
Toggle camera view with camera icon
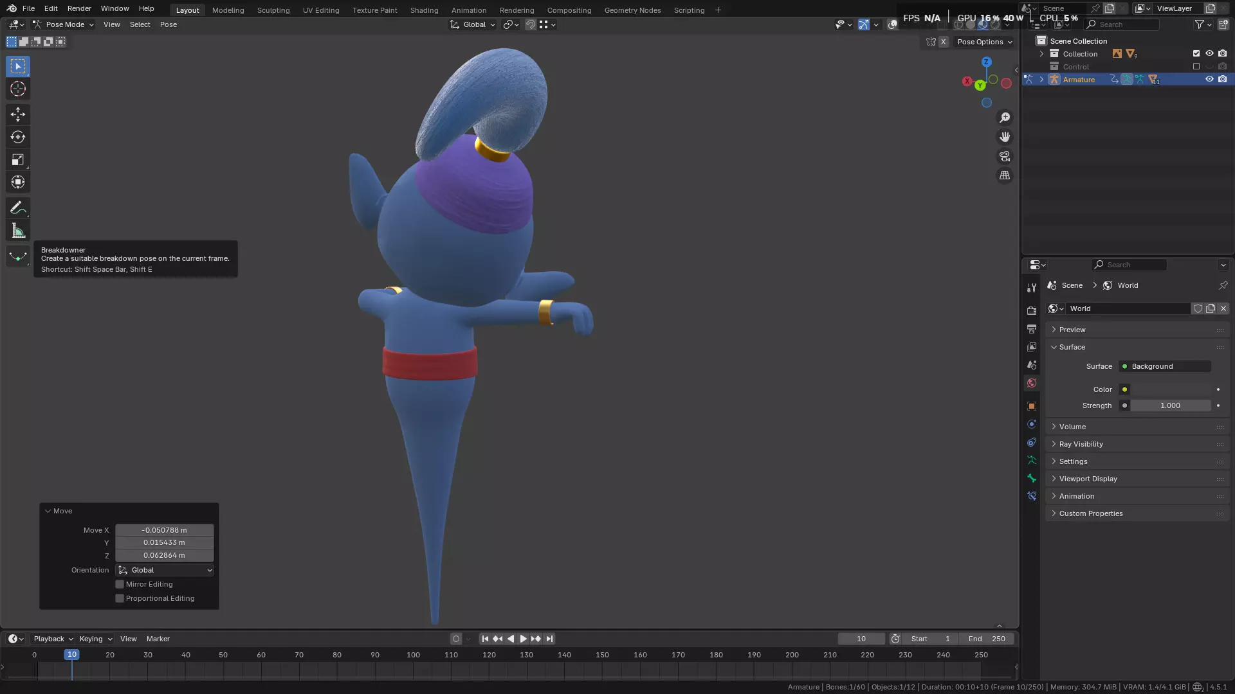coord(1005,156)
